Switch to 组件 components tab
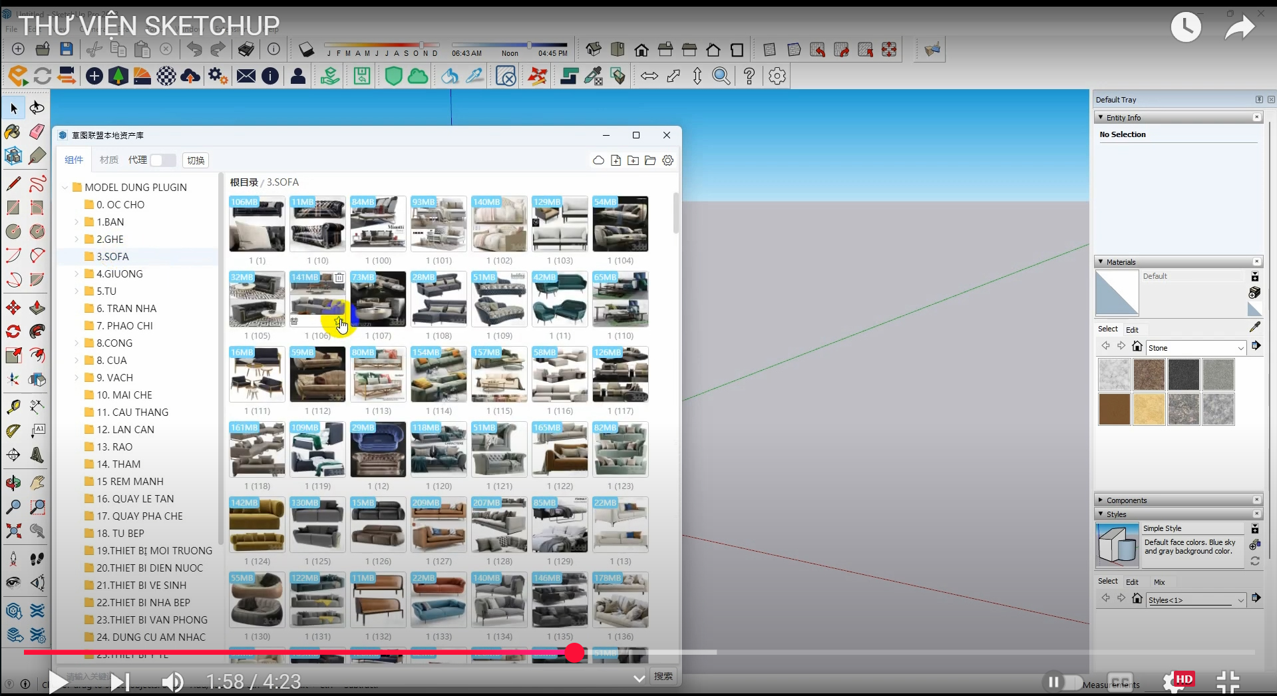Image resolution: width=1277 pixels, height=696 pixels. pyautogui.click(x=74, y=160)
